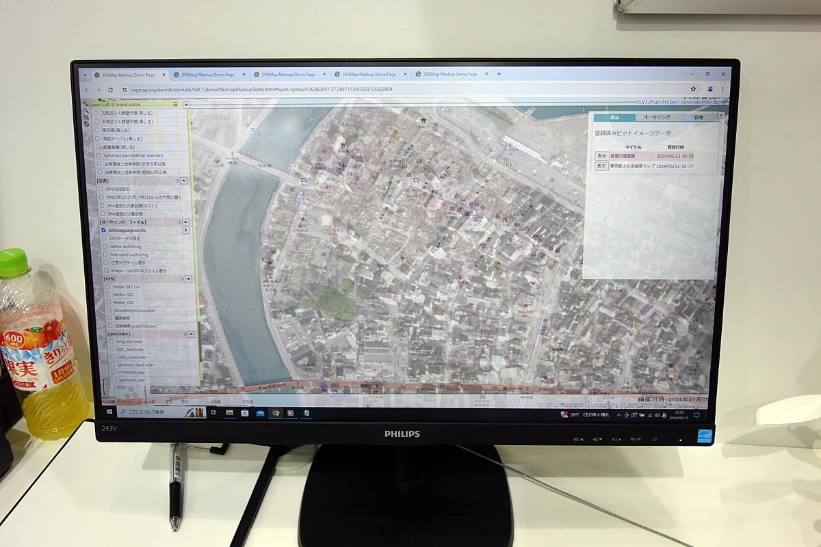The width and height of the screenshot is (821, 547).
Task: Open the site information icon in the address bar
Action: click(125, 90)
